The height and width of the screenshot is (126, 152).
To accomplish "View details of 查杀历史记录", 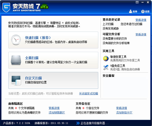I will click(x=141, y=20).
